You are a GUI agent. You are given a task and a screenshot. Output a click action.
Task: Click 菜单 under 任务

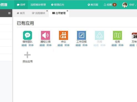121,45
